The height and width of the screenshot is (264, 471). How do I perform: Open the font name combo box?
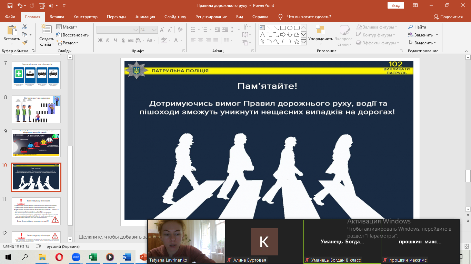(x=118, y=30)
